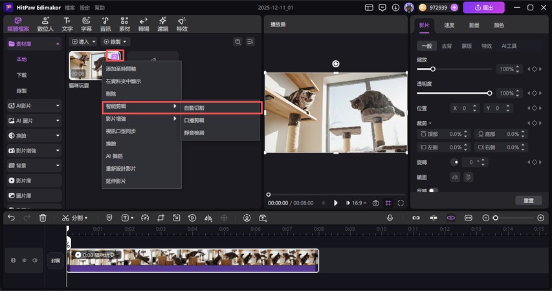Viewport: 552px width, 291px height.
Task: Open the 錄製 record dropdown button
Action: (115, 41)
